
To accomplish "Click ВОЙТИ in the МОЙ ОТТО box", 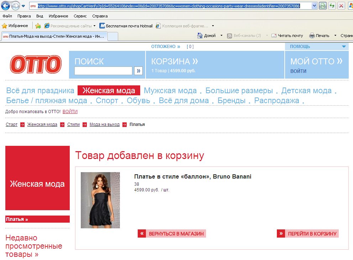I will tap(298, 71).
